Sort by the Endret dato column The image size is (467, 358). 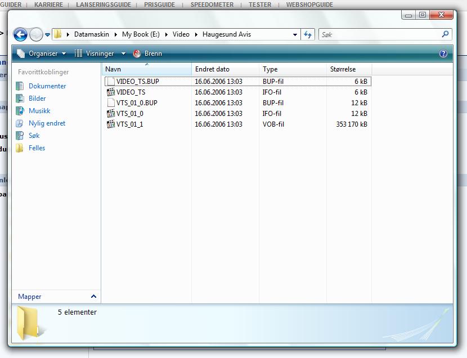[225, 69]
